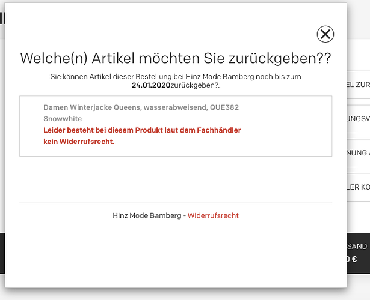The height and width of the screenshot is (300, 370).
Task: Click the 'Hinz Mode Bamberg -' footer text
Action: point(149,215)
